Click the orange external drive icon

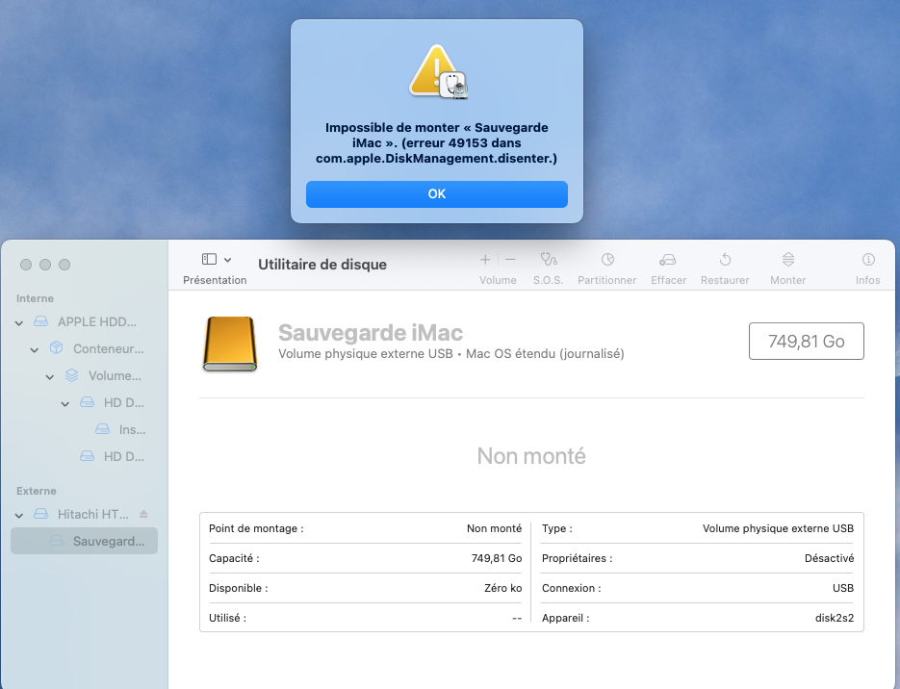230,344
